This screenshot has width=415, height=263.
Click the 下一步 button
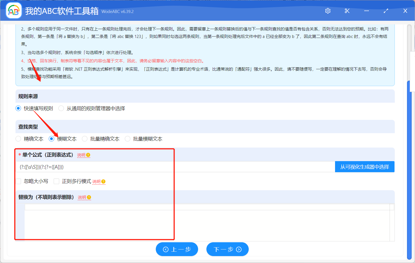click(227, 249)
